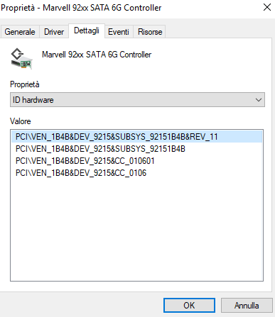Click empty area of the Valore list
This screenshot has height=317, width=275.
[x=136, y=229]
